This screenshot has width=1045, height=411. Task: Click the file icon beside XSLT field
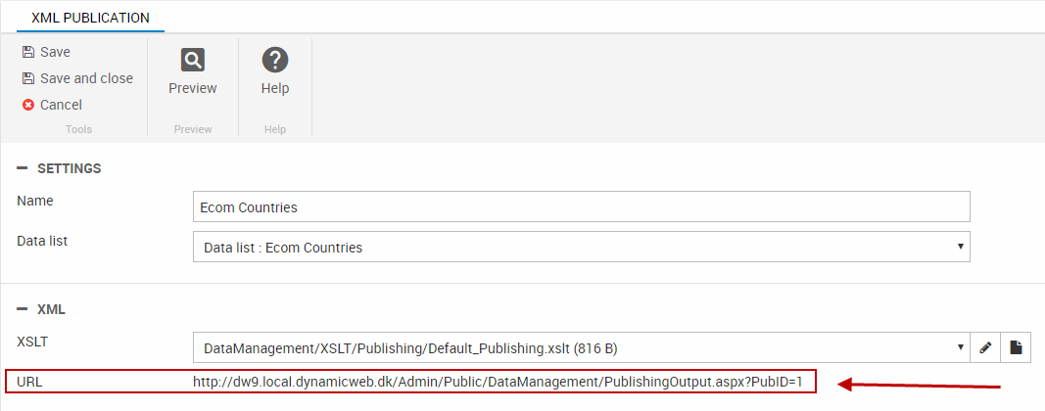click(1016, 347)
